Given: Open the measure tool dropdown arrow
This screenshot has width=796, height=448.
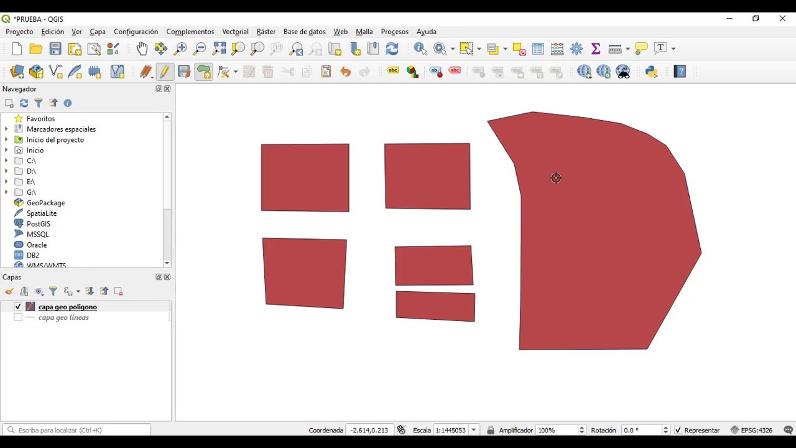Looking at the screenshot, I should (627, 49).
